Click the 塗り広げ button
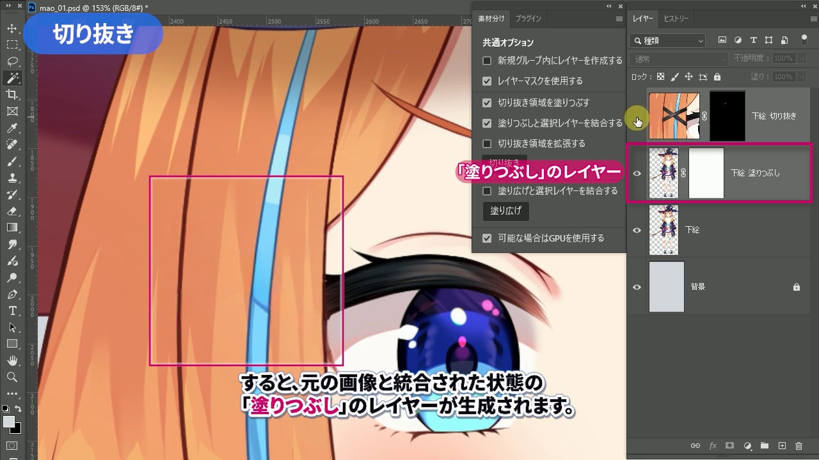819x460 pixels. click(505, 210)
